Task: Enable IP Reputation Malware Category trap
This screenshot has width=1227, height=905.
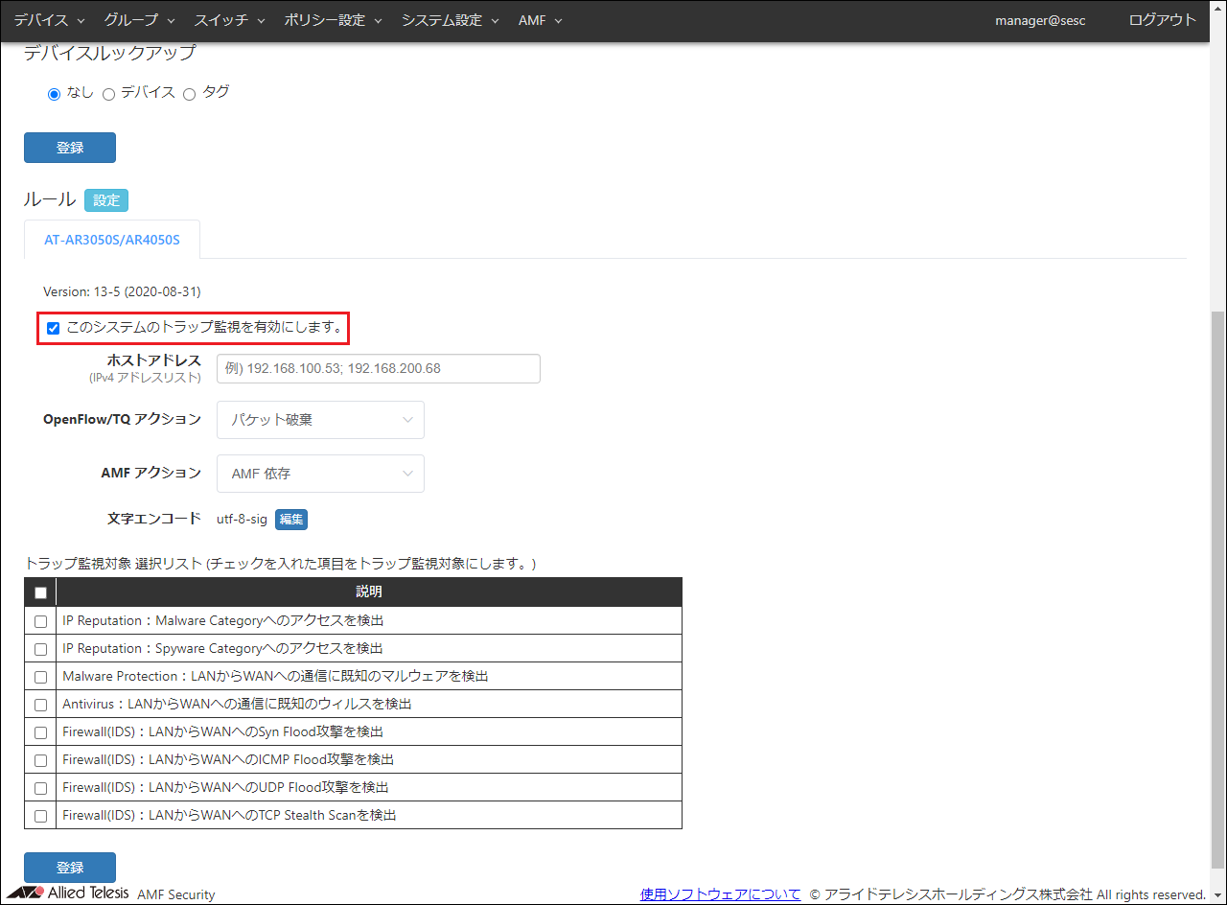Action: [40, 621]
